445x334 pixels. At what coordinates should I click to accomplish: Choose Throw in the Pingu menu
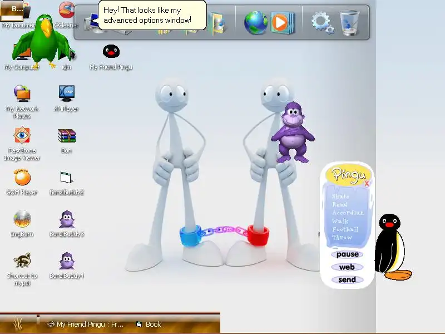[x=342, y=238]
